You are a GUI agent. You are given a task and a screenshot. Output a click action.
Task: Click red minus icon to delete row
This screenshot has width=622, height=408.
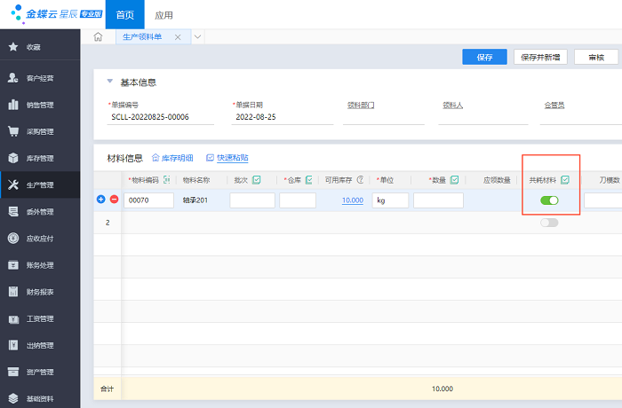click(114, 200)
